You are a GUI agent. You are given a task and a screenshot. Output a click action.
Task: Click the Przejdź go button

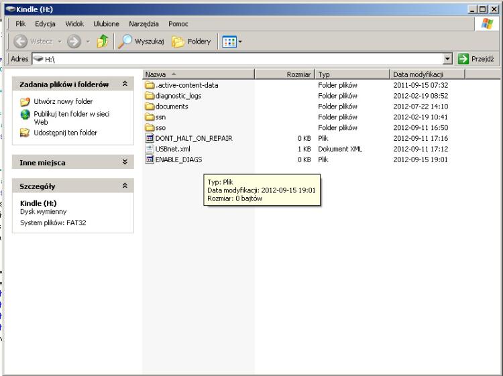[x=476, y=59]
